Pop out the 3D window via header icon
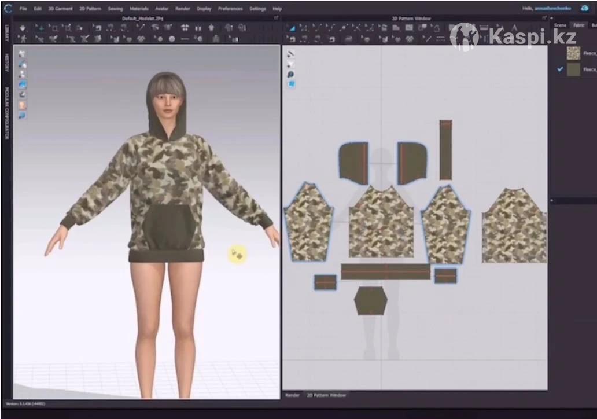 [x=275, y=19]
